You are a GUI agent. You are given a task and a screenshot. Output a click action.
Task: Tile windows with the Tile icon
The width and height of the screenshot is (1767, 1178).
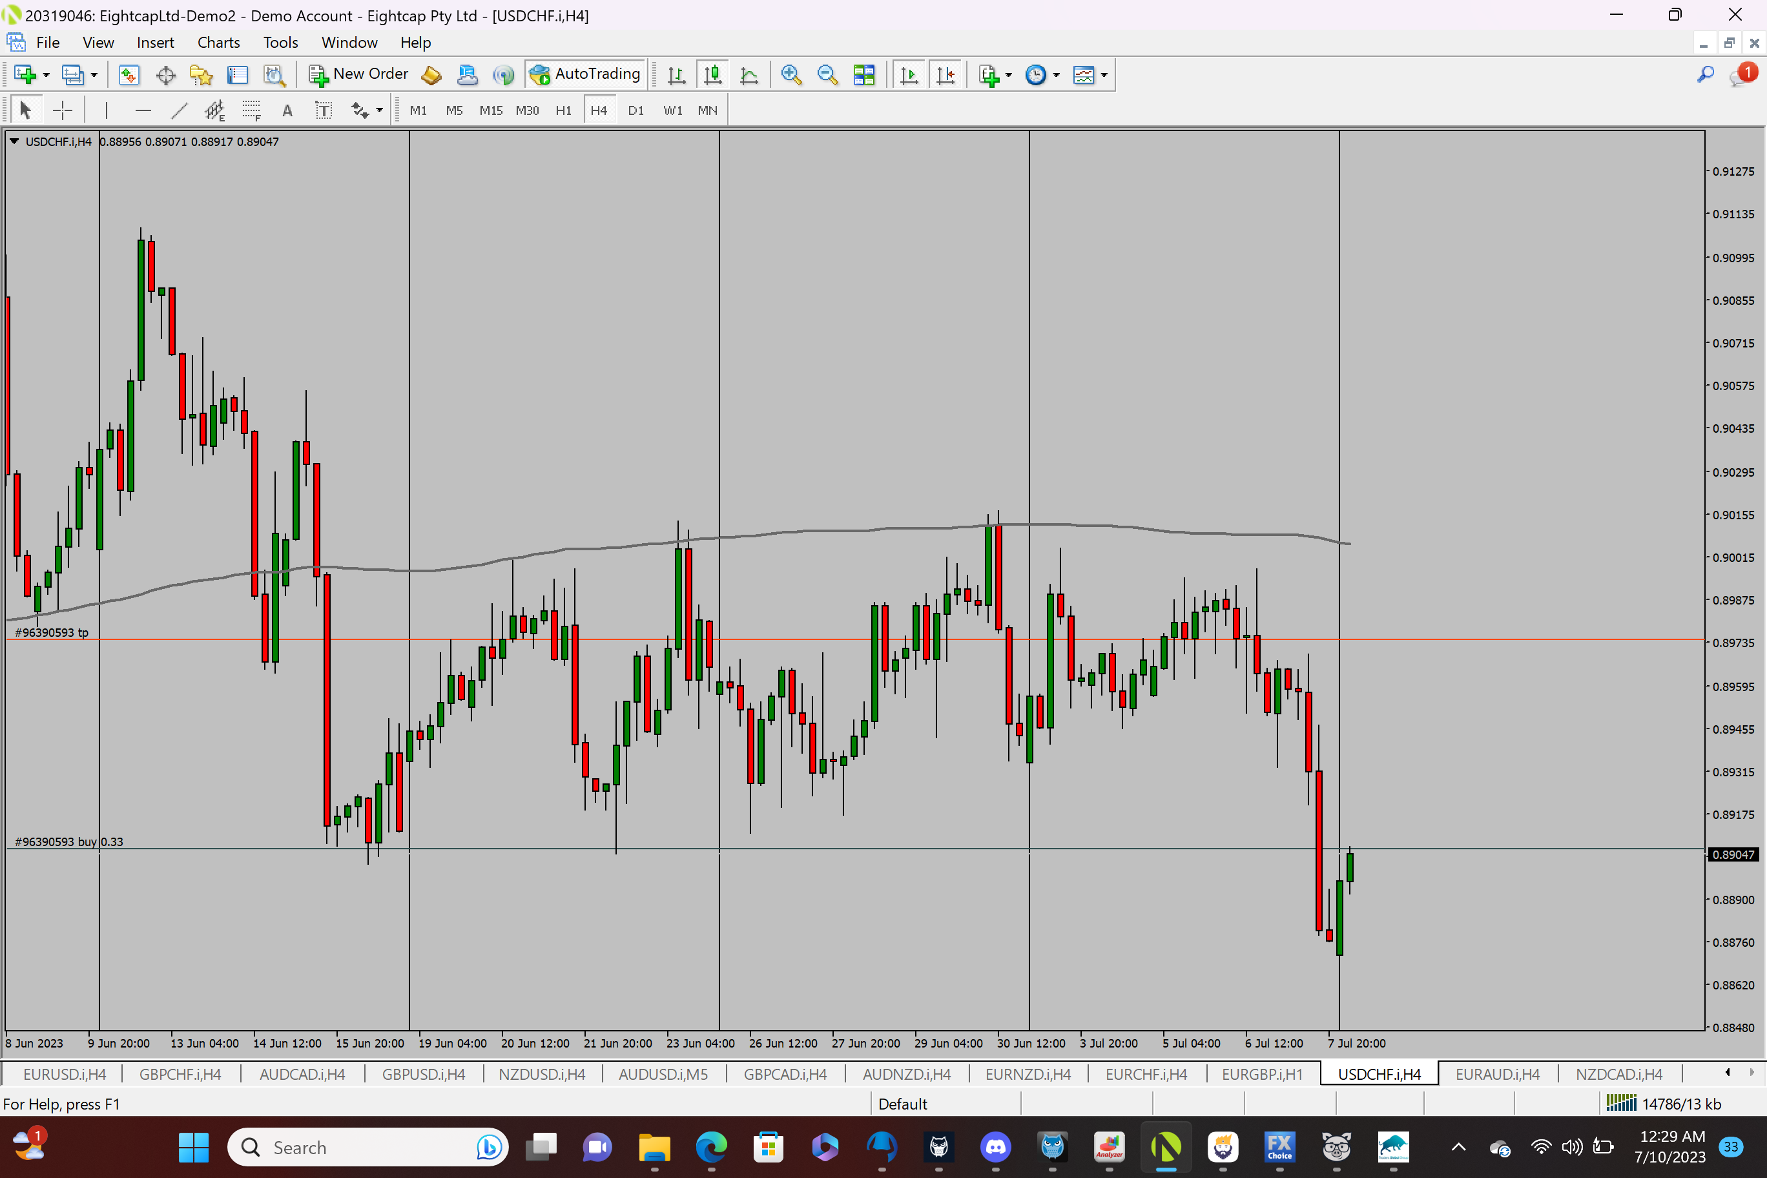pyautogui.click(x=864, y=74)
